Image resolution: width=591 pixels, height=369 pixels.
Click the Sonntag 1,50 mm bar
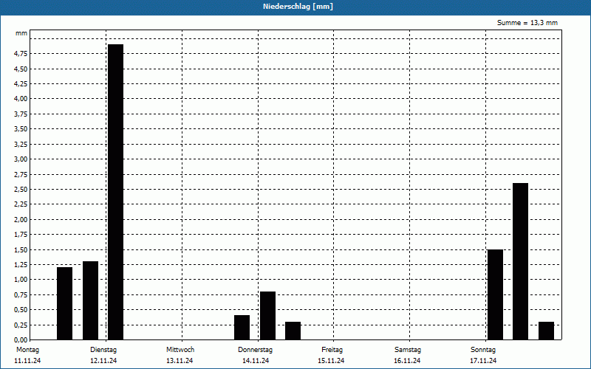[x=495, y=294]
